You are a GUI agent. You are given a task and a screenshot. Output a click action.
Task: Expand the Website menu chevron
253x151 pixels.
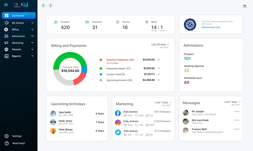(x=32, y=49)
